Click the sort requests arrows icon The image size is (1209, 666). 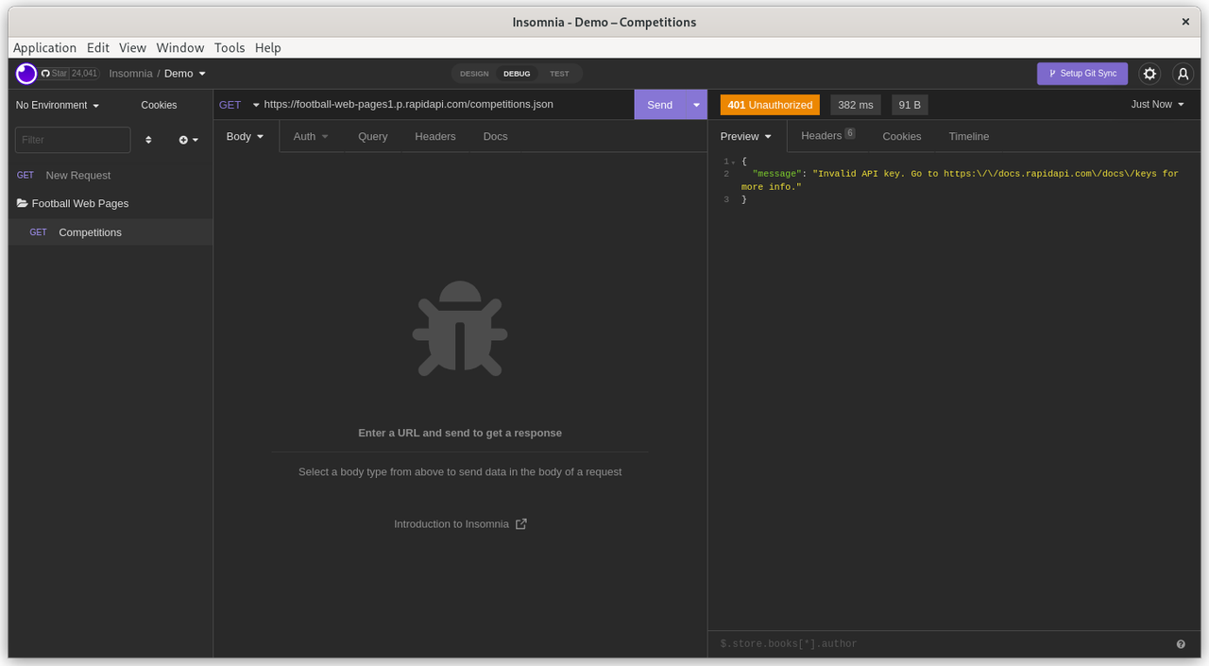click(148, 140)
